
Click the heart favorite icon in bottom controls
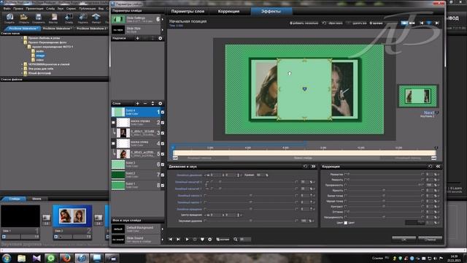pos(202,239)
